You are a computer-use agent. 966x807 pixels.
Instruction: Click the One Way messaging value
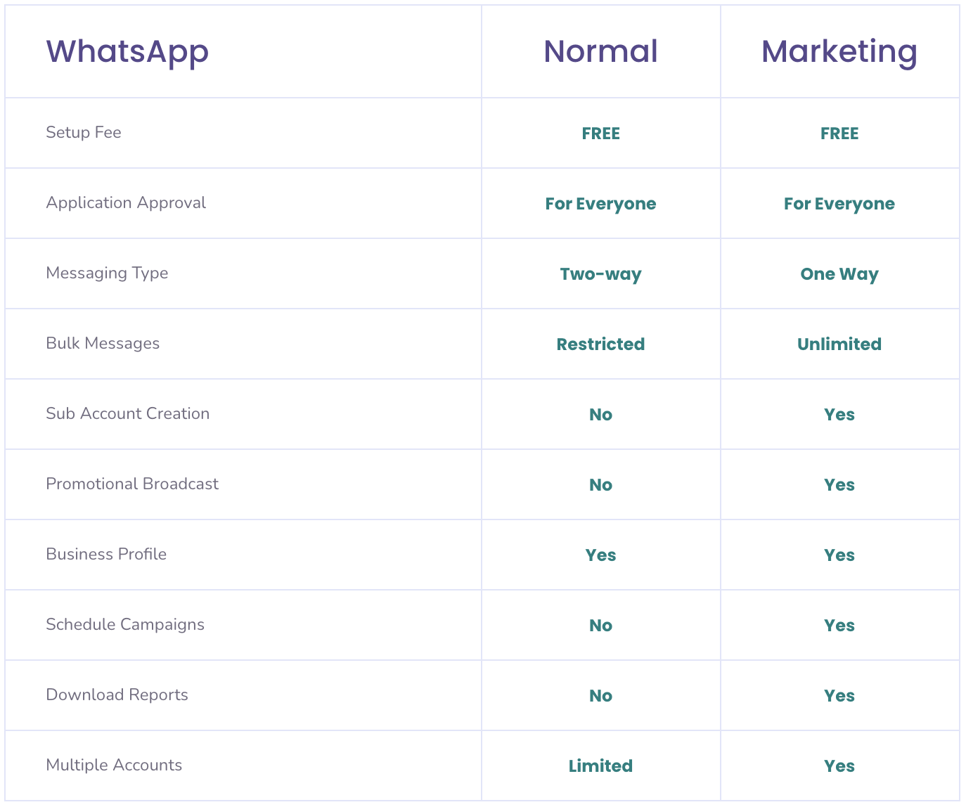click(x=839, y=273)
